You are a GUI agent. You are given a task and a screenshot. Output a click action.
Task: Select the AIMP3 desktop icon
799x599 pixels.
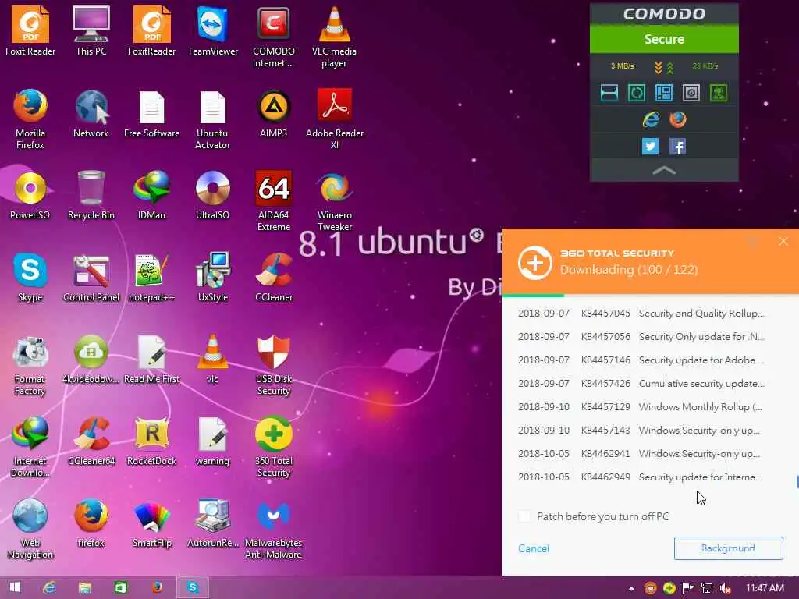click(274, 113)
